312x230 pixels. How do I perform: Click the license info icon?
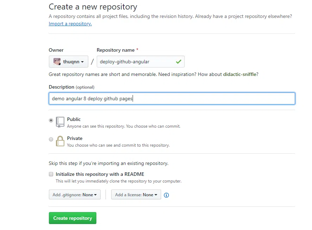pyautogui.click(x=166, y=195)
